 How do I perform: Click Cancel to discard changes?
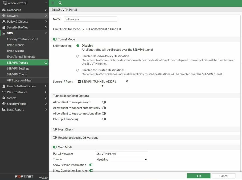point(224,176)
